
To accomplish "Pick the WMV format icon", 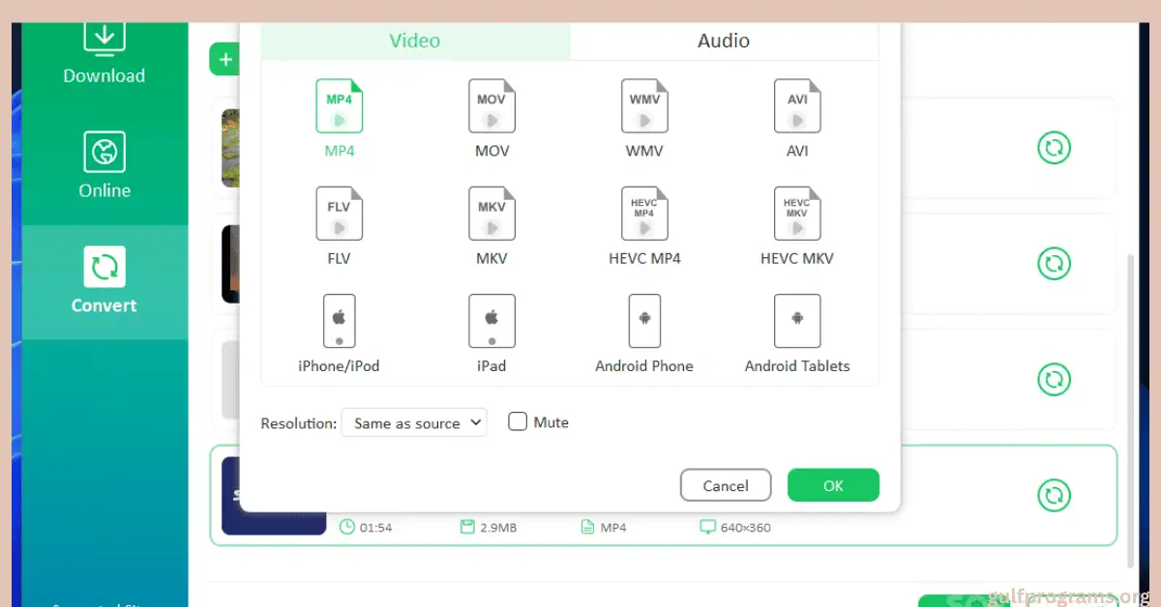I will coord(644,106).
